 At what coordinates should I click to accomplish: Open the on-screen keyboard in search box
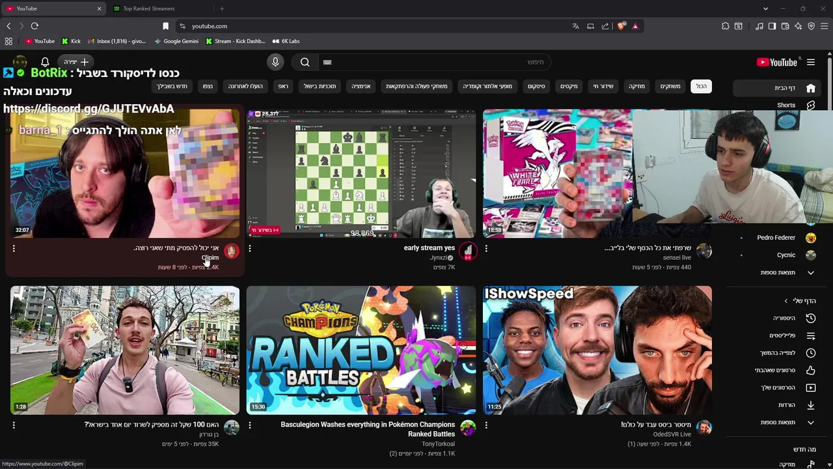(327, 62)
